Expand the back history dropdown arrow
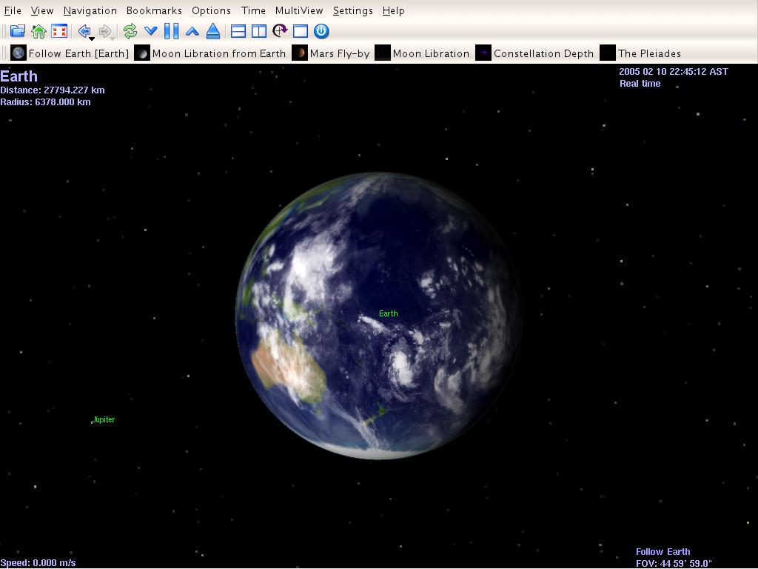This screenshot has height=569, width=758. pos(92,38)
